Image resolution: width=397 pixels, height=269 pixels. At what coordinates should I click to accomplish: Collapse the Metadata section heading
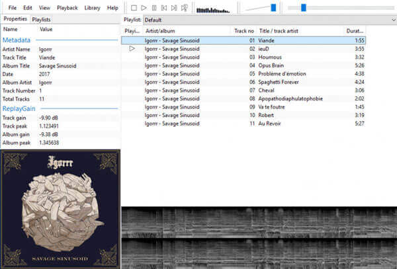pyautogui.click(x=17, y=40)
